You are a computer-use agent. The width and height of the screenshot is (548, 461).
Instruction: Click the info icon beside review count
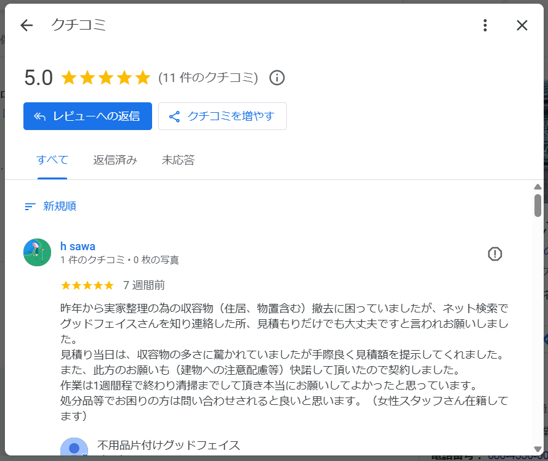[x=277, y=78]
